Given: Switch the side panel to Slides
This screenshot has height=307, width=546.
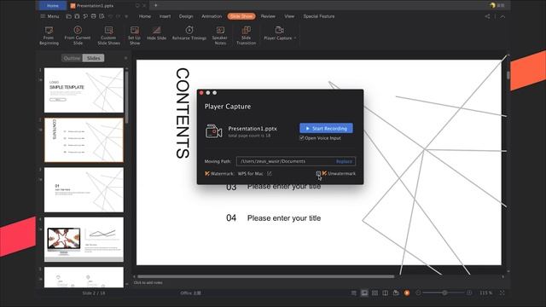Looking at the screenshot, I should pos(93,58).
